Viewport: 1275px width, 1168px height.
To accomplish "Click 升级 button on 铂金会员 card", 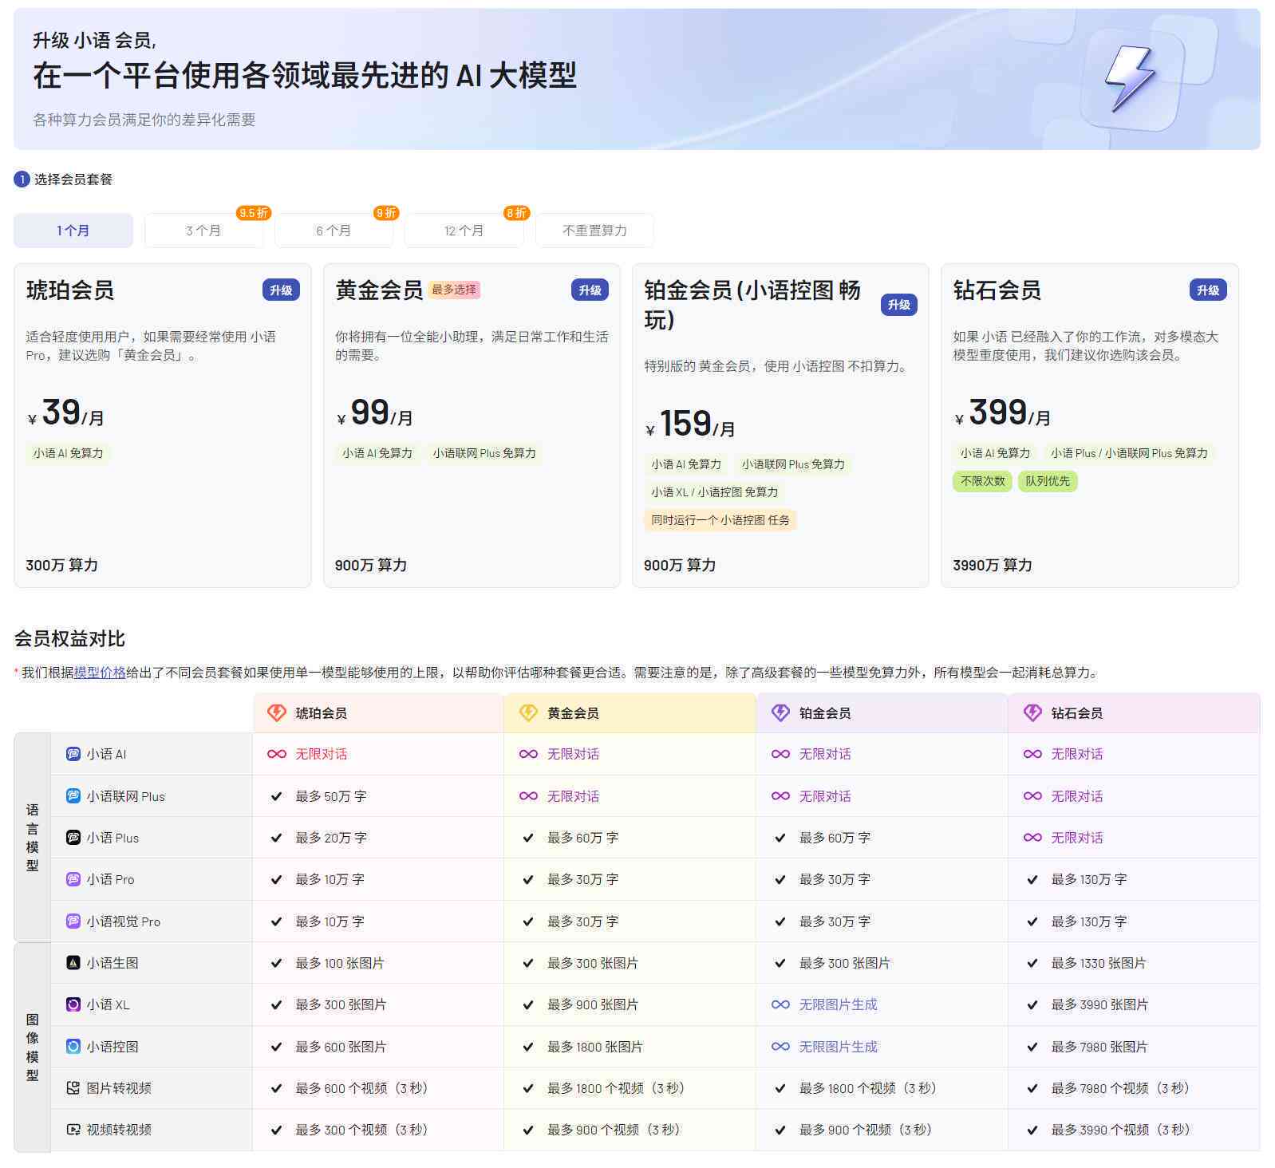I will (x=899, y=304).
